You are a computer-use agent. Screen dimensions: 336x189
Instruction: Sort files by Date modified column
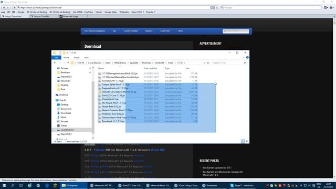[x=150, y=68]
